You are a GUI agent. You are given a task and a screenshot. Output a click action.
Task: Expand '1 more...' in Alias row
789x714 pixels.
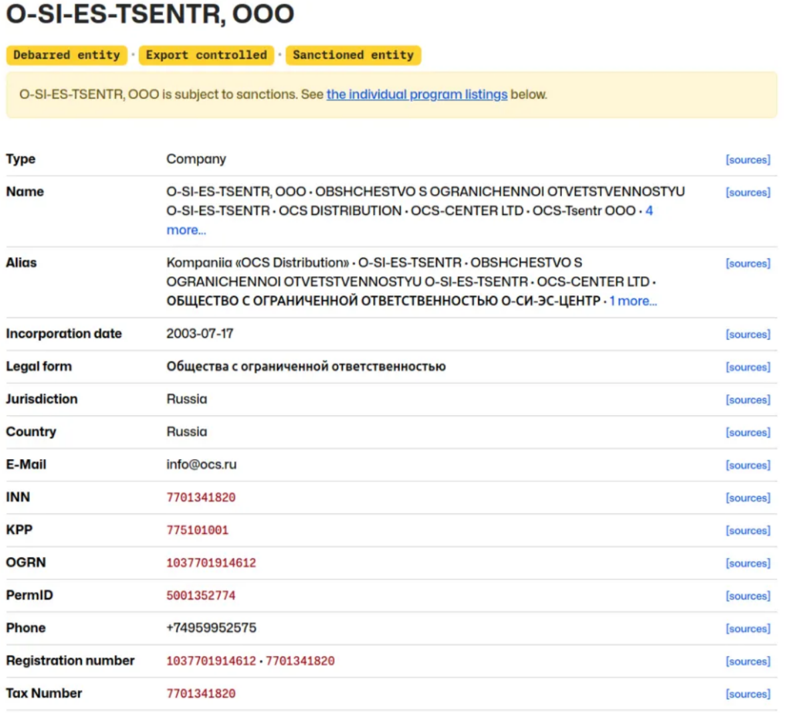633,301
